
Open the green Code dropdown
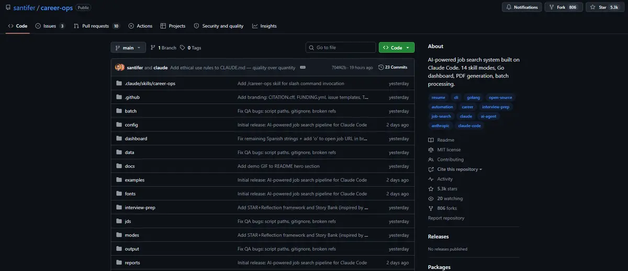tap(396, 48)
